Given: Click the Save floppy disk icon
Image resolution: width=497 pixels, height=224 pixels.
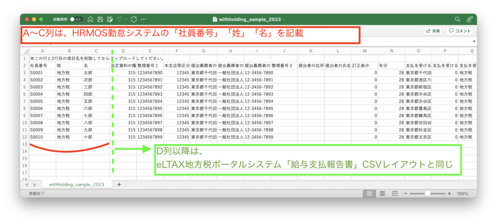Looking at the screenshot, I should coord(100,19).
